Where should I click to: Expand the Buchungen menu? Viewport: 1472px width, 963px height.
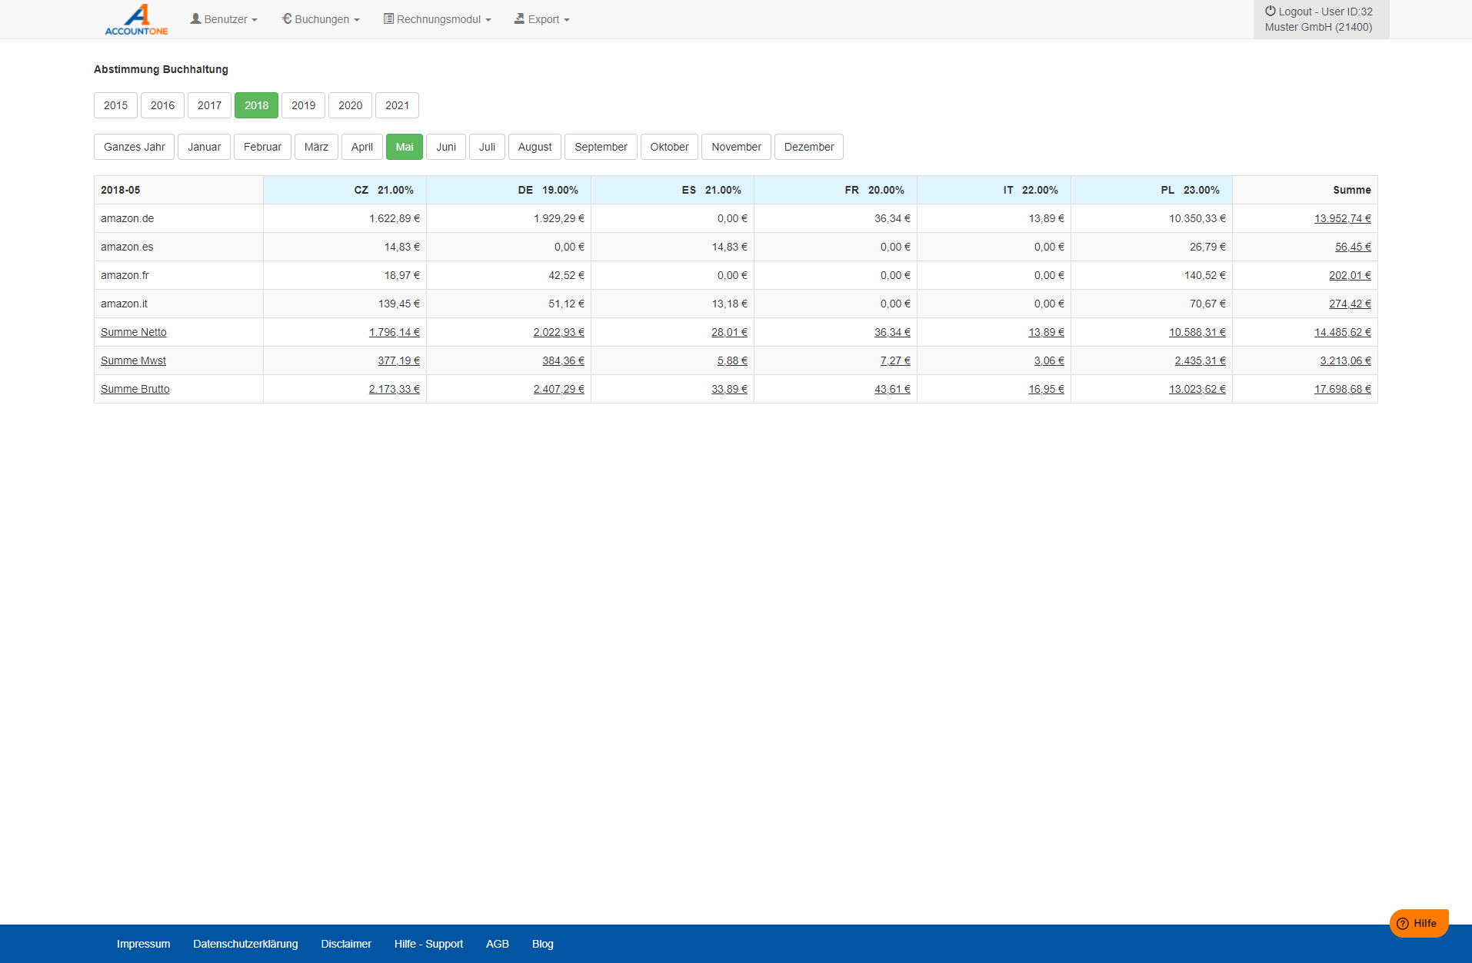point(321,19)
